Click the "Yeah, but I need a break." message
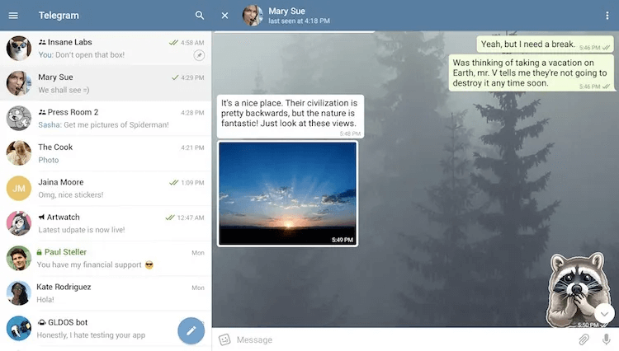 [545, 44]
